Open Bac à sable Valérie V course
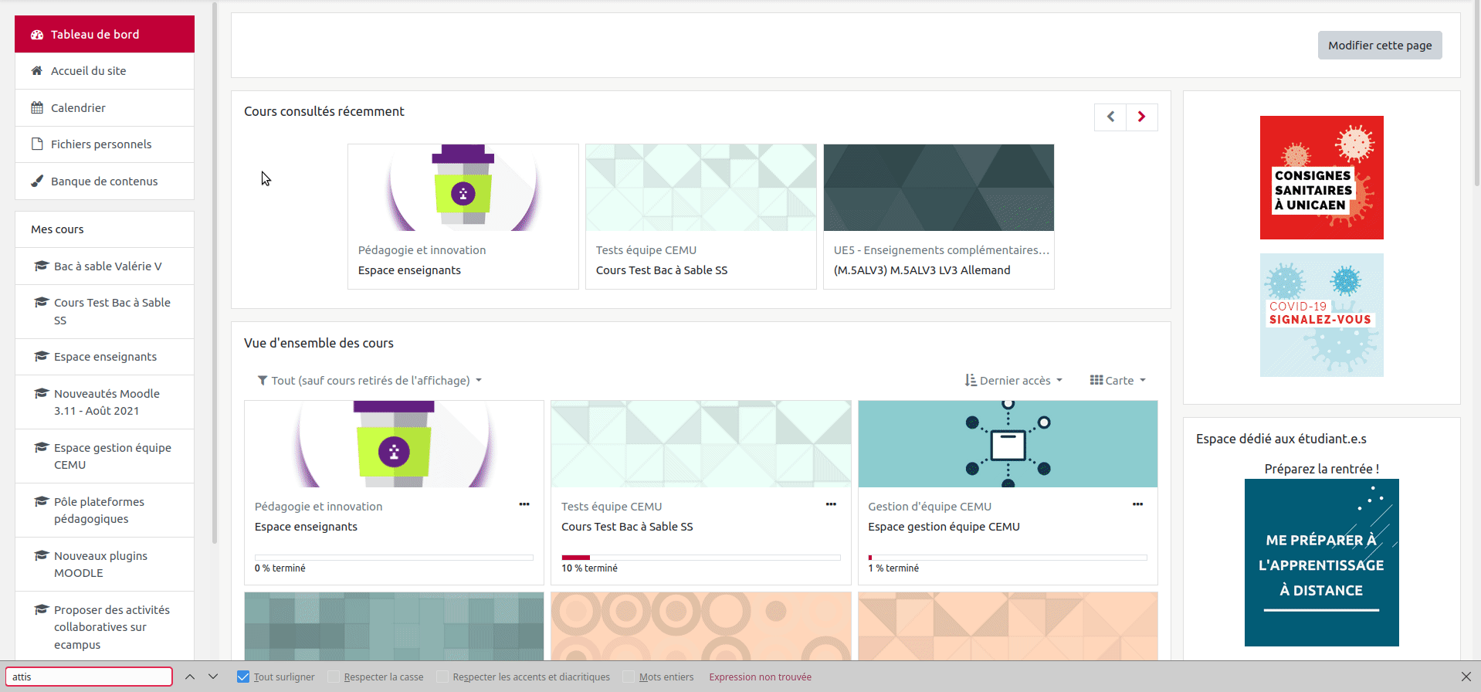The image size is (1481, 692). [107, 266]
